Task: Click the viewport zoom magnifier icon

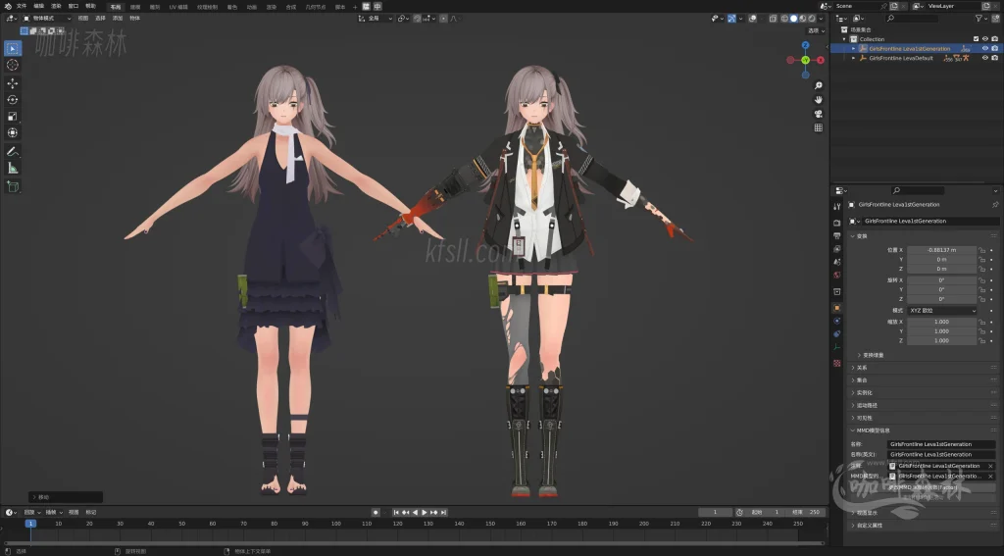Action: [x=819, y=85]
